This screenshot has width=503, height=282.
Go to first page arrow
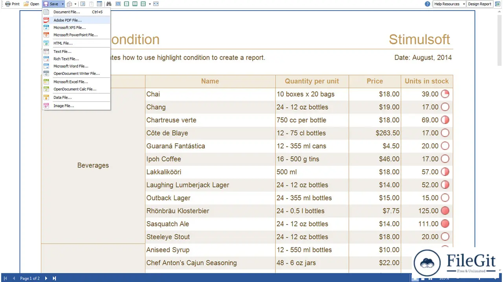(x=6, y=278)
